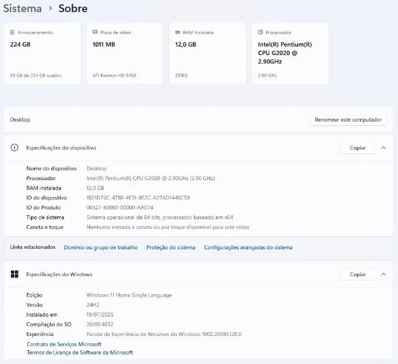398x364 pixels.
Task: Go back to Sistema in the breadcrumb
Action: pyautogui.click(x=23, y=9)
